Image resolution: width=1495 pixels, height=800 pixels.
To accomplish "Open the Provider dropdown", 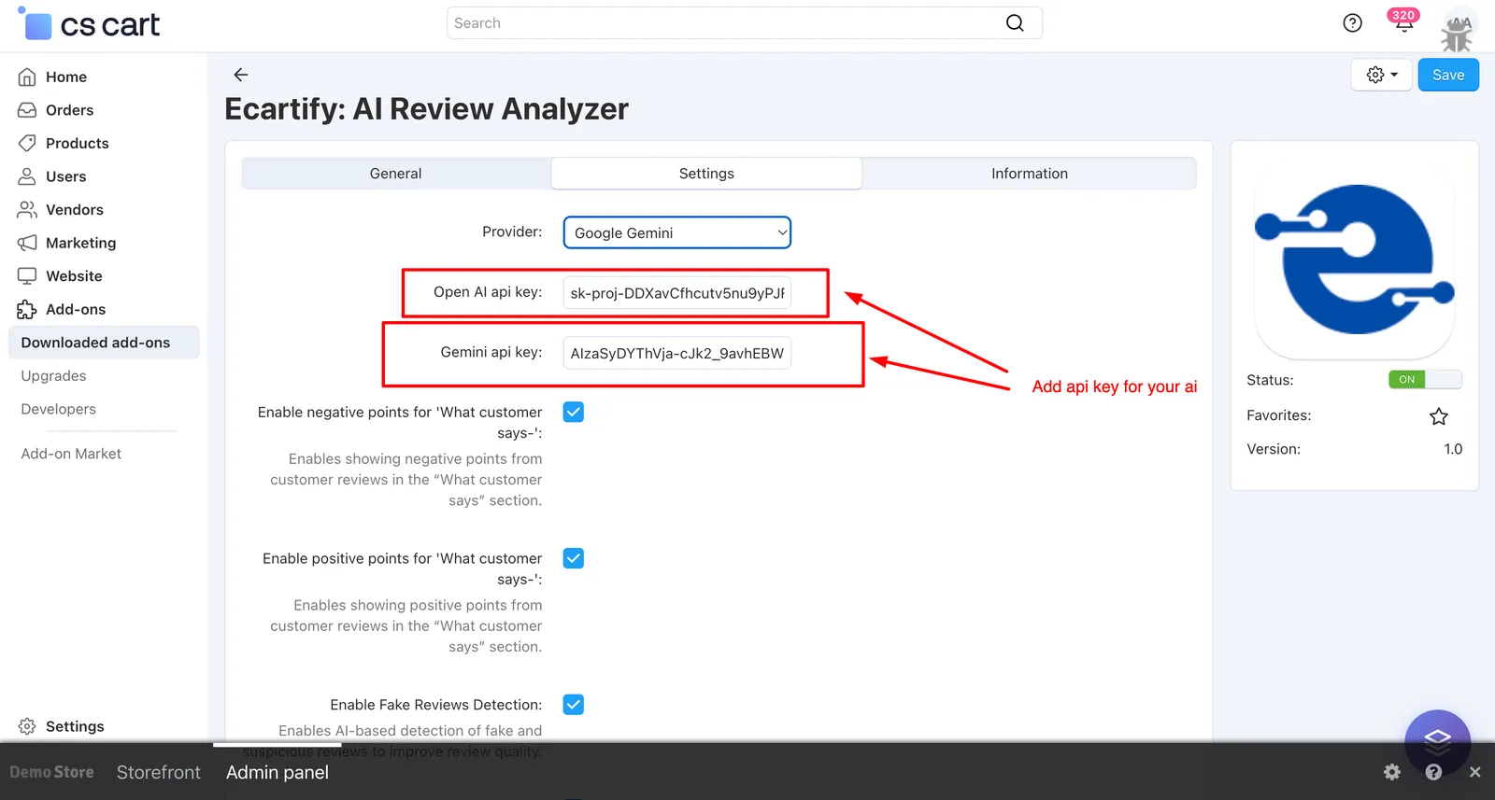I will click(677, 232).
